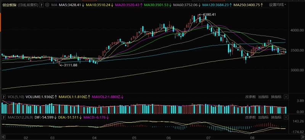The height and width of the screenshot is (140, 305).
Task: Open the help icon beside 创业板指 title
Action: (41, 5)
